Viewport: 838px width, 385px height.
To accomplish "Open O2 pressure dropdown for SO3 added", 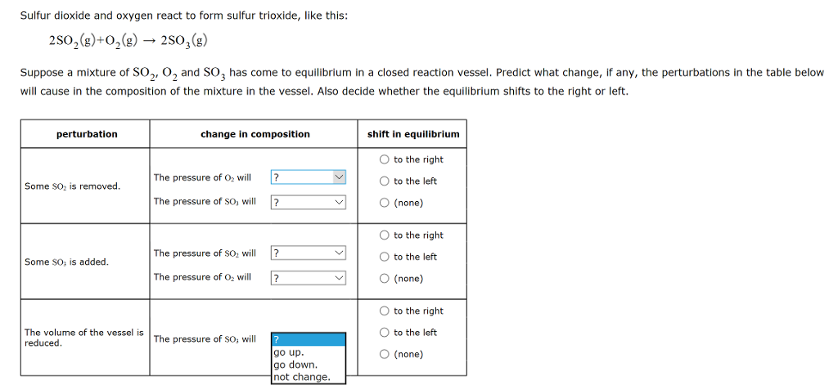I will [309, 278].
